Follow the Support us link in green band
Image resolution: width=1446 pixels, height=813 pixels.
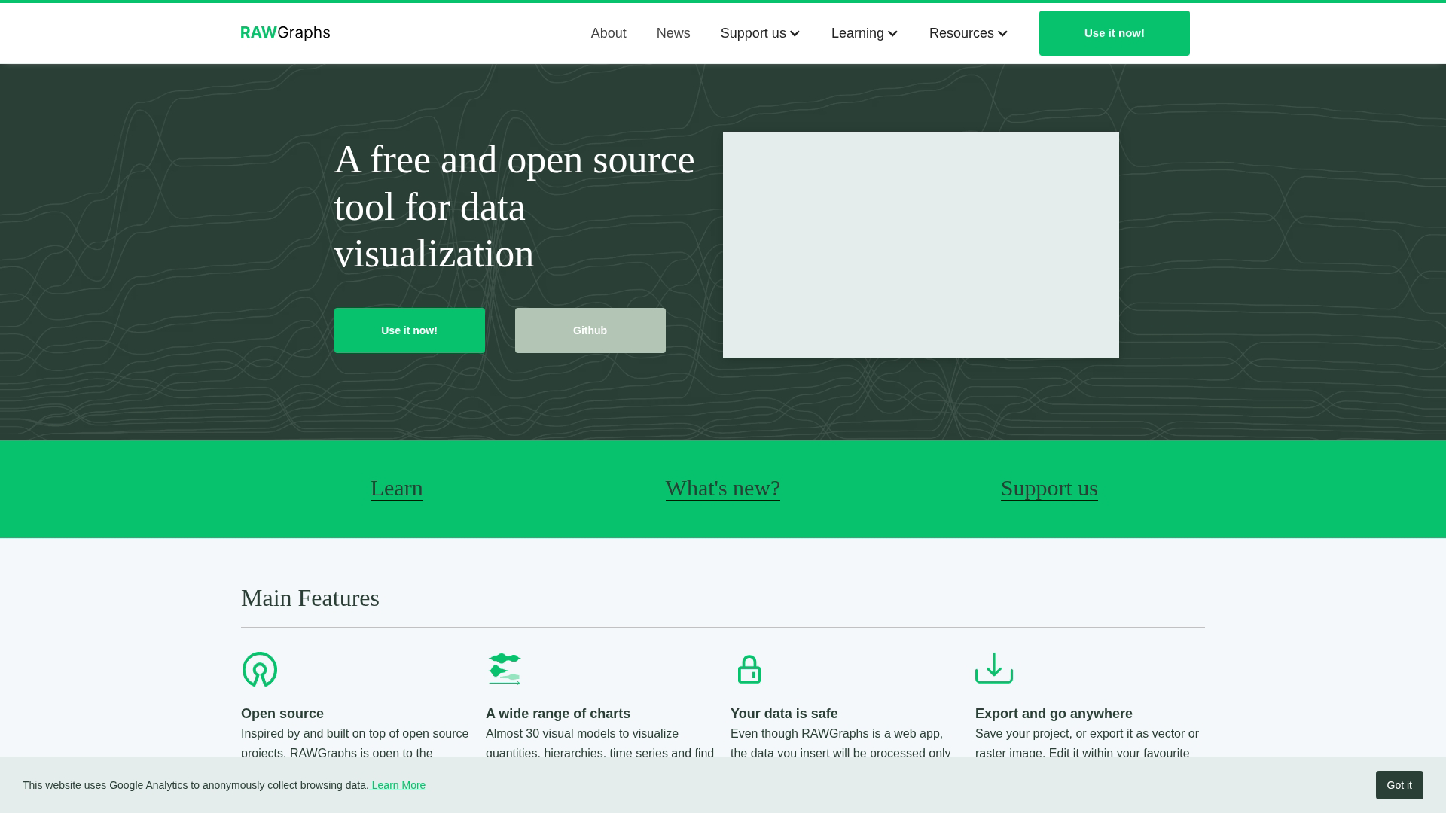[x=1049, y=489]
